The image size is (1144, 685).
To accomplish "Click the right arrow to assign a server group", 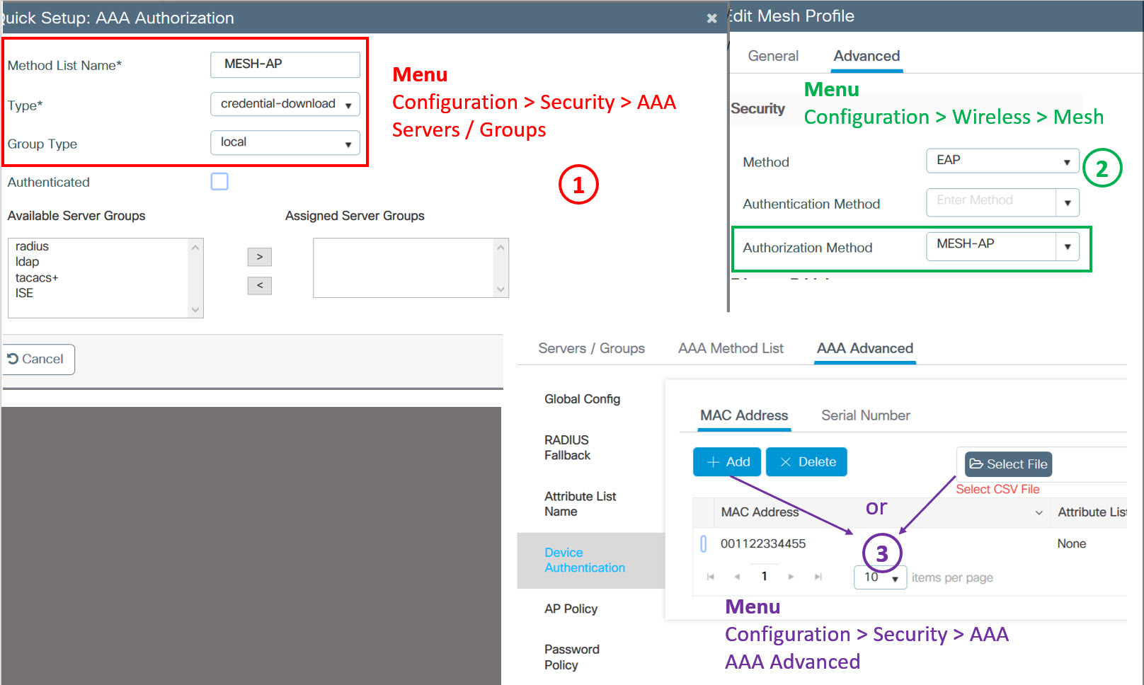I will [259, 257].
